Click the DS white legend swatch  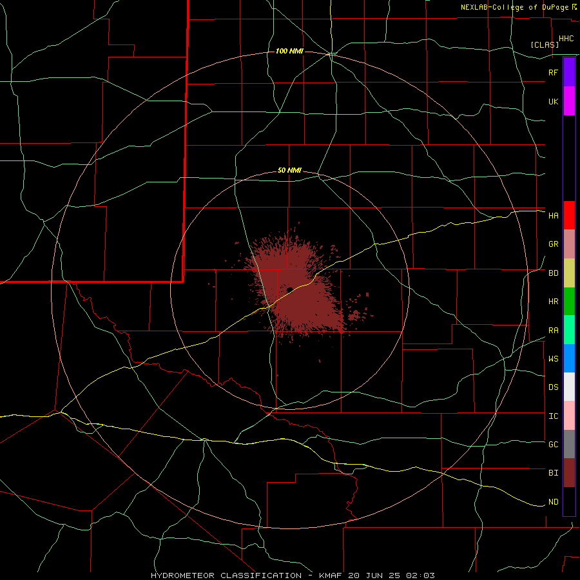(x=569, y=387)
